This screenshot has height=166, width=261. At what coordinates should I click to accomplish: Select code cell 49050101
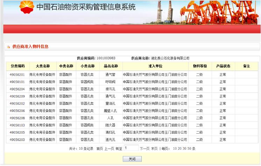[x=17, y=82]
